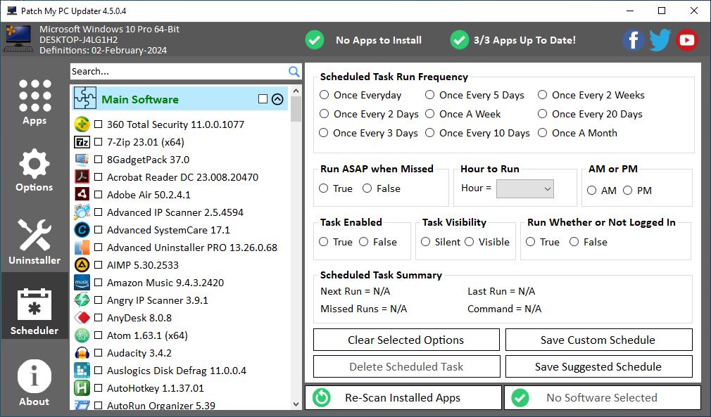This screenshot has height=417, width=711.
Task: Set Run ASAP when Missed to False
Action: tap(367, 188)
